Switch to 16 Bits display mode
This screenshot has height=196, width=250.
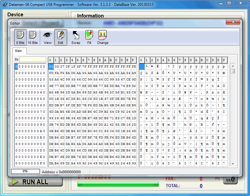(x=33, y=37)
